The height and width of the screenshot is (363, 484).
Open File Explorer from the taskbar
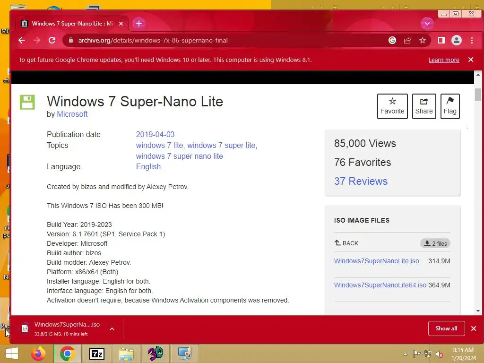(126, 354)
